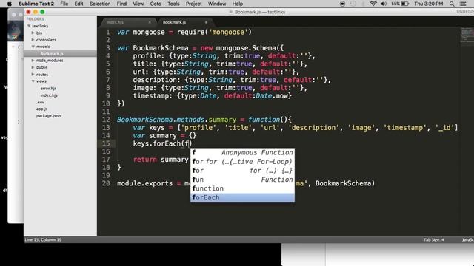
Task: Close the Sublime Text window
Action: [x=28, y=12]
